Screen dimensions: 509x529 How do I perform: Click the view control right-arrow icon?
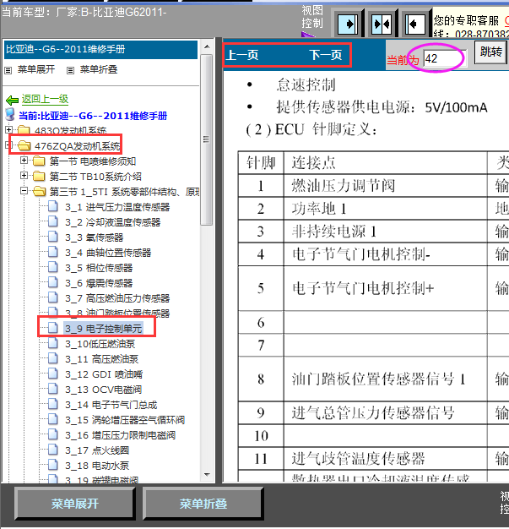(347, 24)
